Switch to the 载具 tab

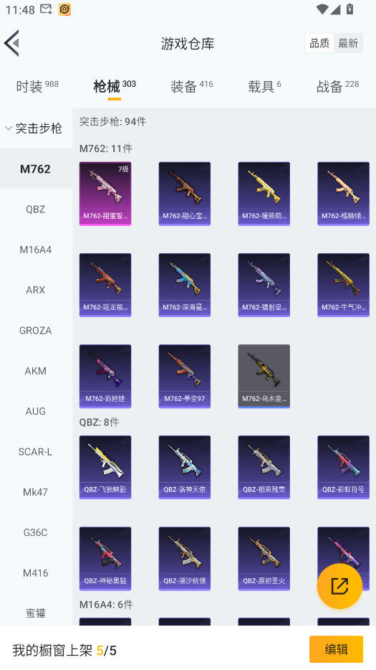click(x=264, y=86)
